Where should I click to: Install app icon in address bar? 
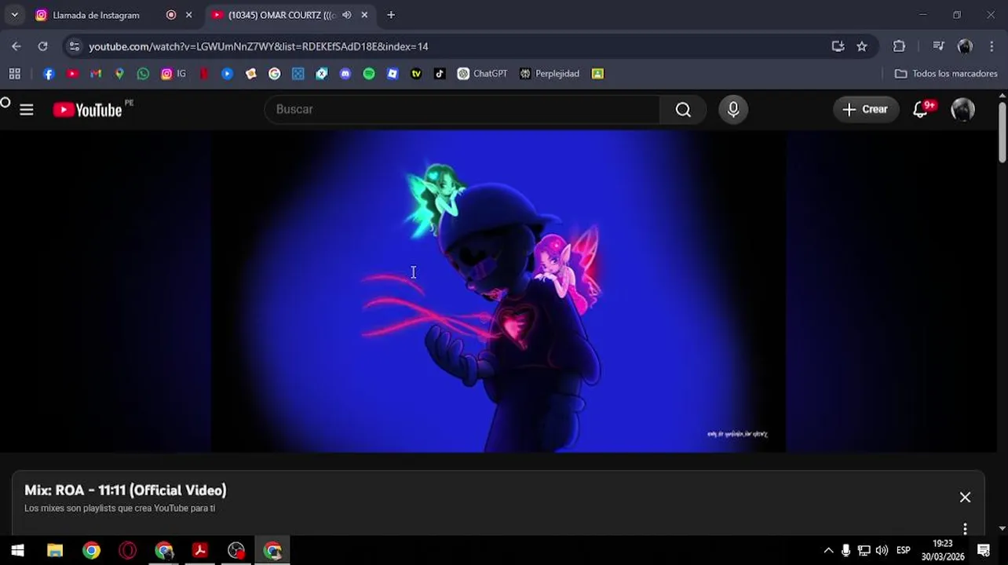click(838, 46)
